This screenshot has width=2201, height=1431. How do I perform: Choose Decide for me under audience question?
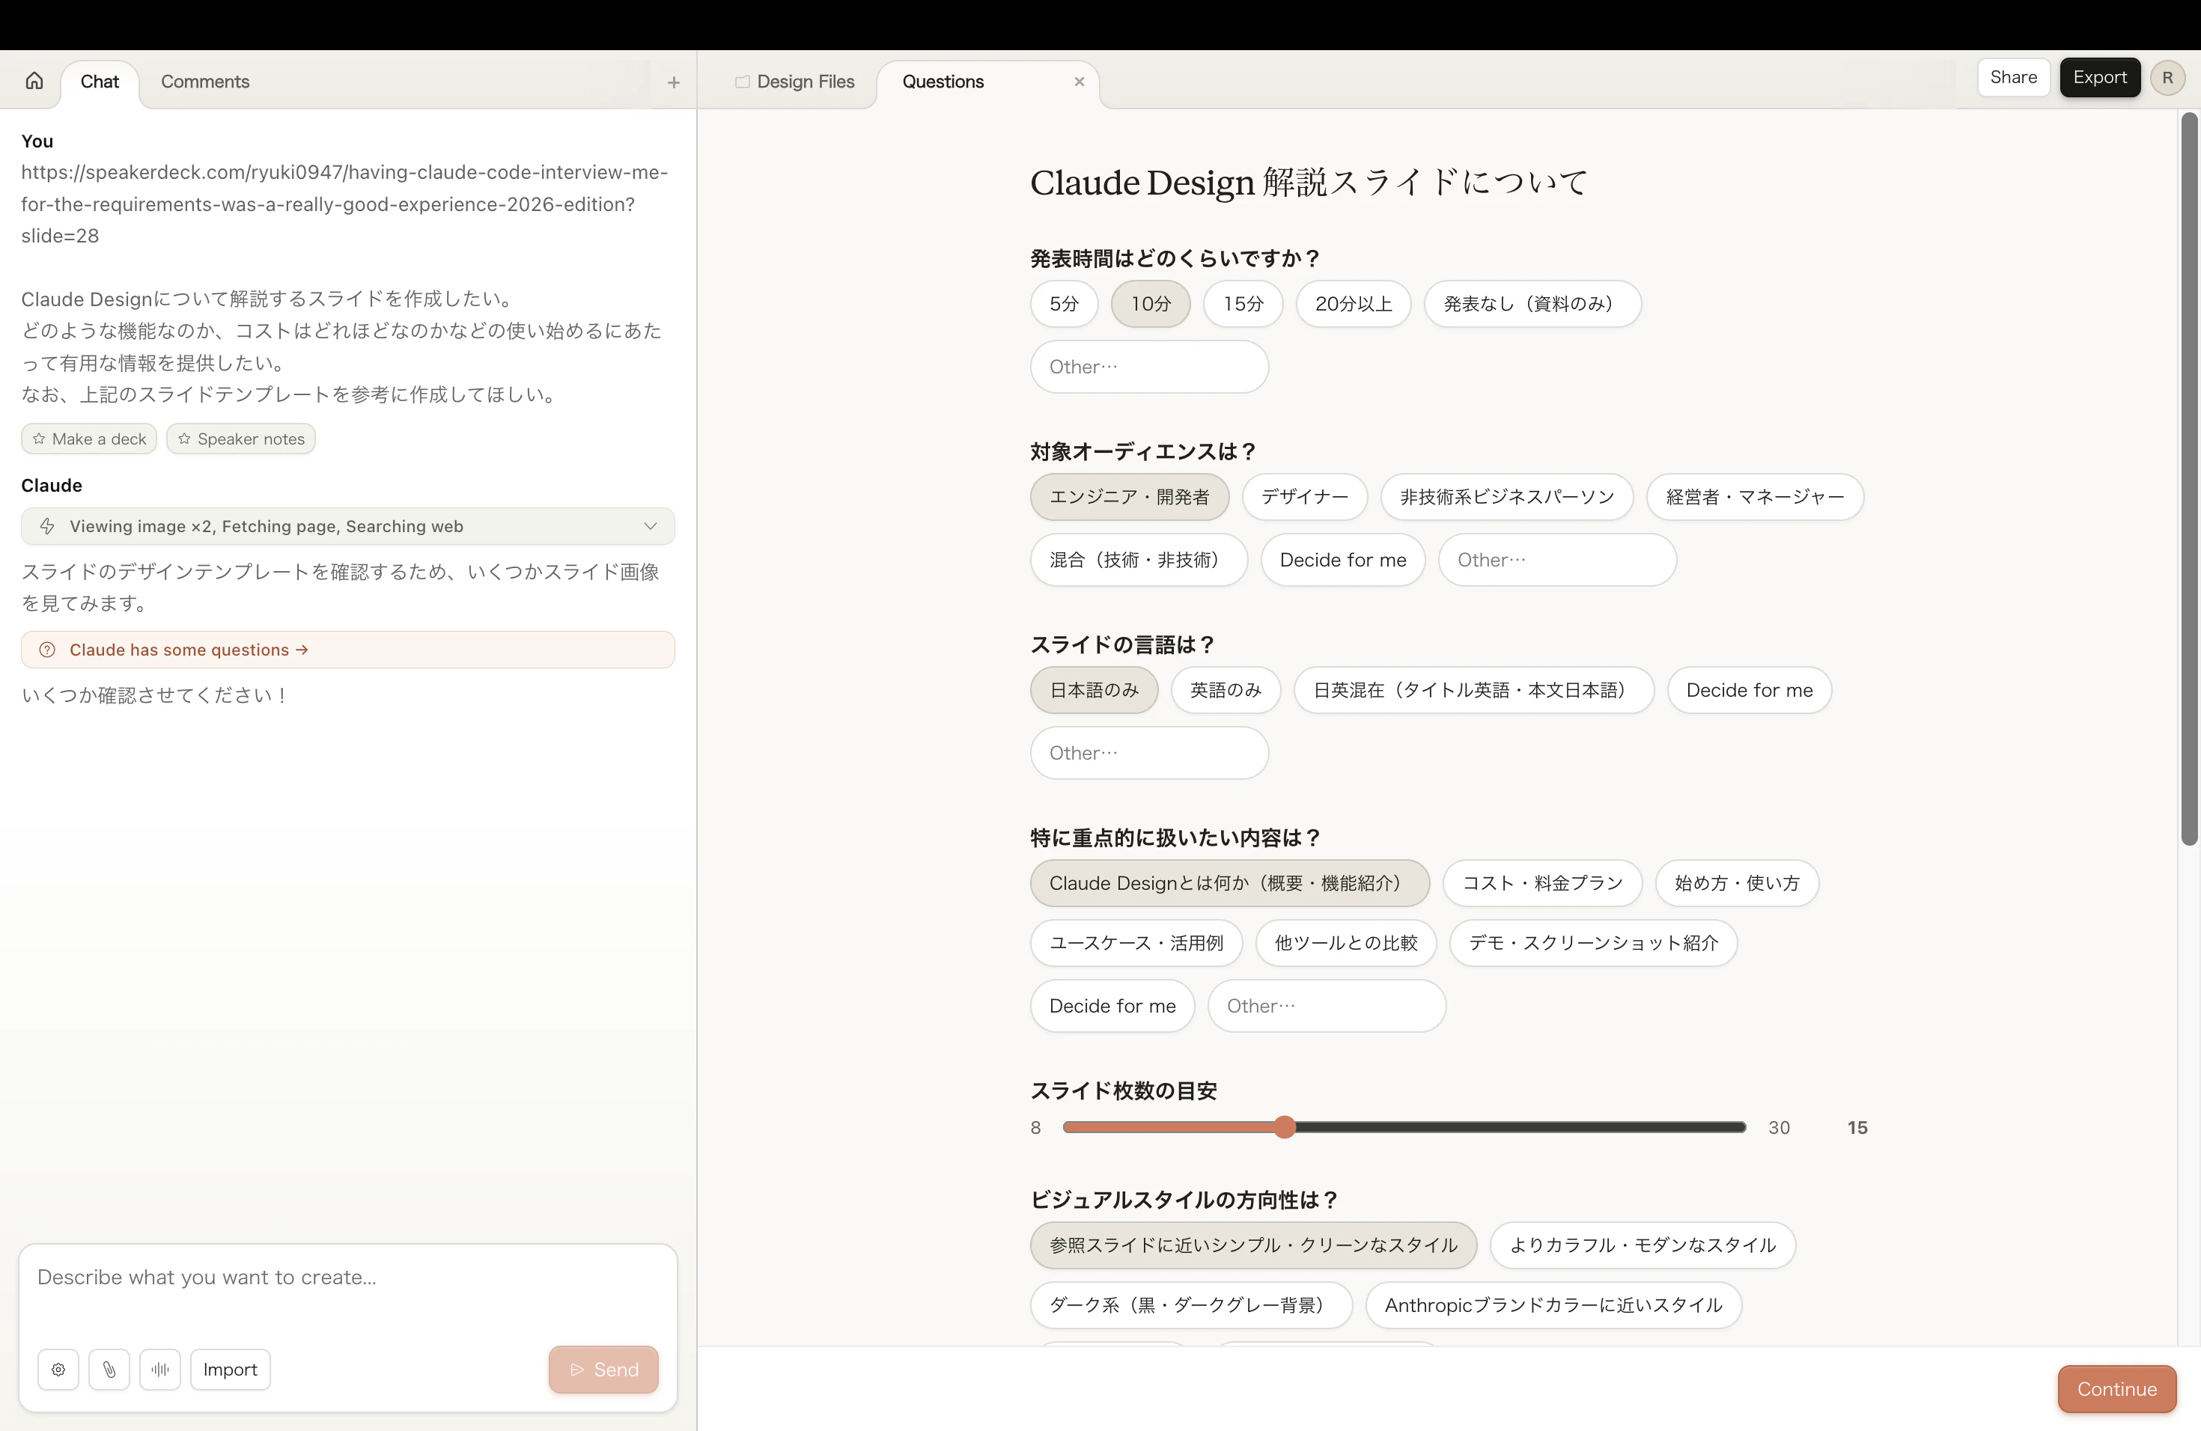click(x=1343, y=559)
